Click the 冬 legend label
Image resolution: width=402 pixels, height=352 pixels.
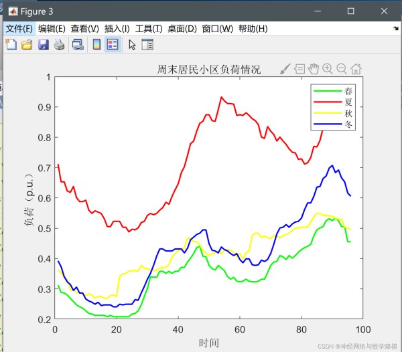tap(348, 124)
